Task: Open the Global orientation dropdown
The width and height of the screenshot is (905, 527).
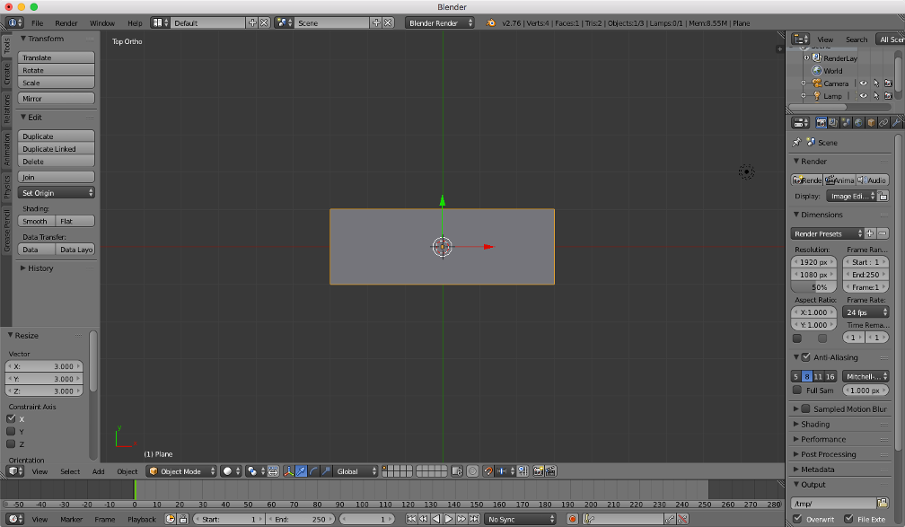Action: 356,471
